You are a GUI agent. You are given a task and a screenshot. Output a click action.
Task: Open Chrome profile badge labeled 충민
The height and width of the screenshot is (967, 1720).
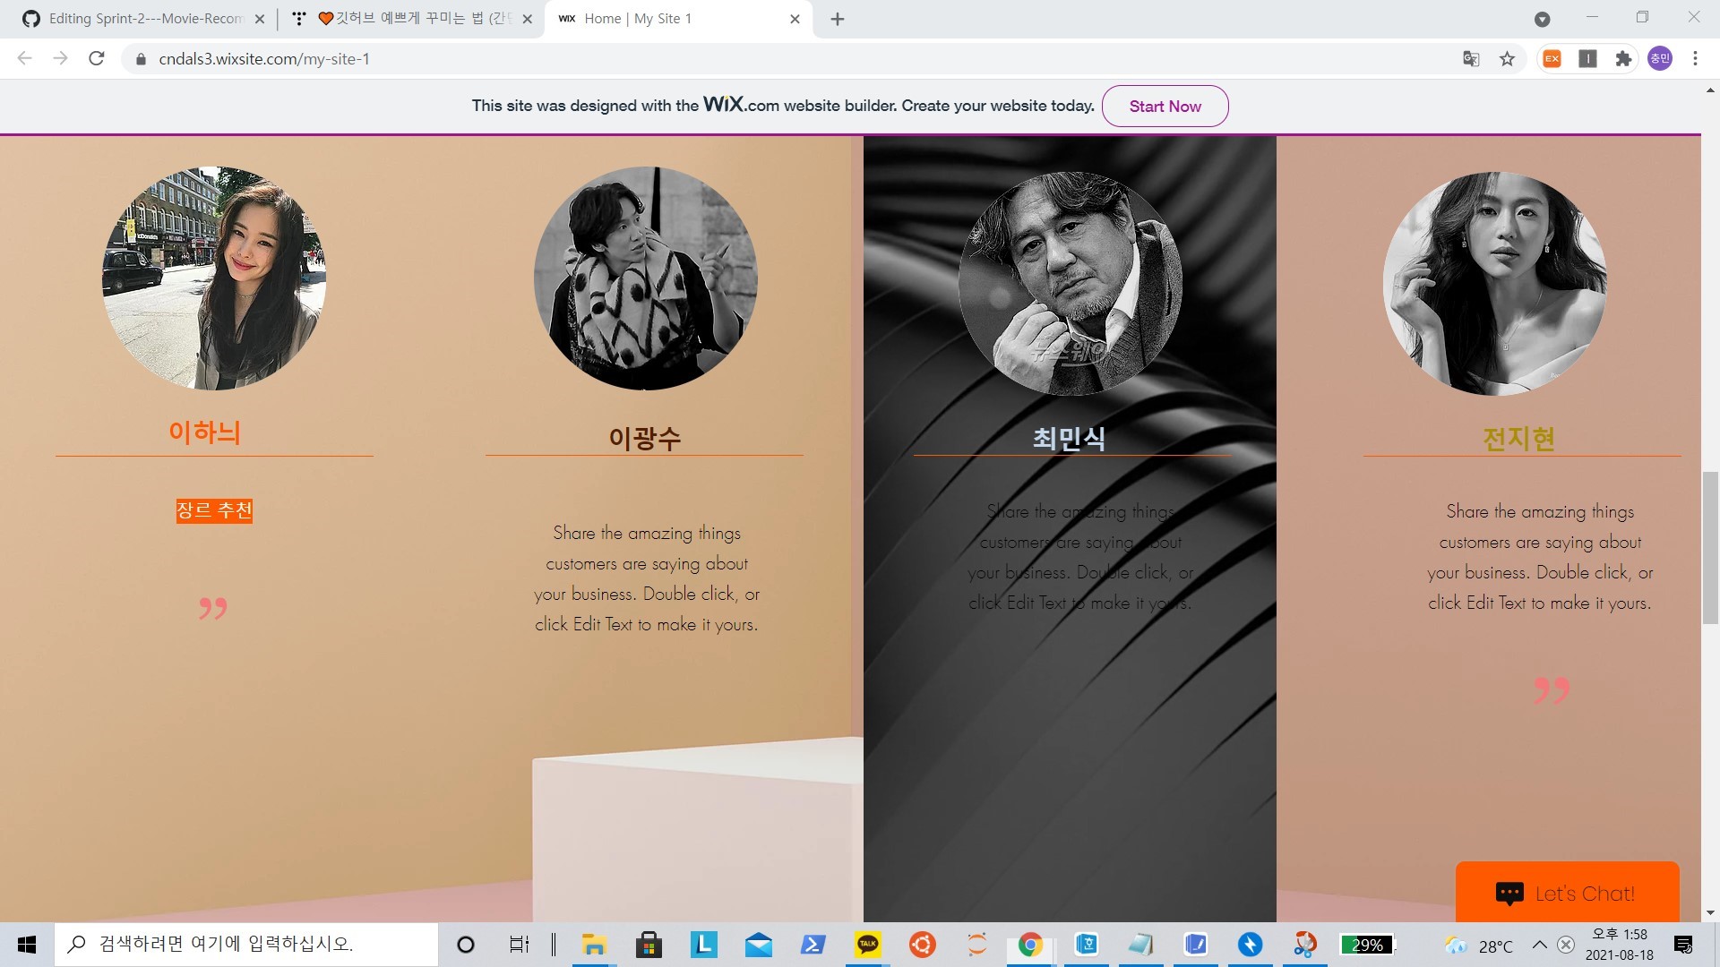click(1660, 58)
